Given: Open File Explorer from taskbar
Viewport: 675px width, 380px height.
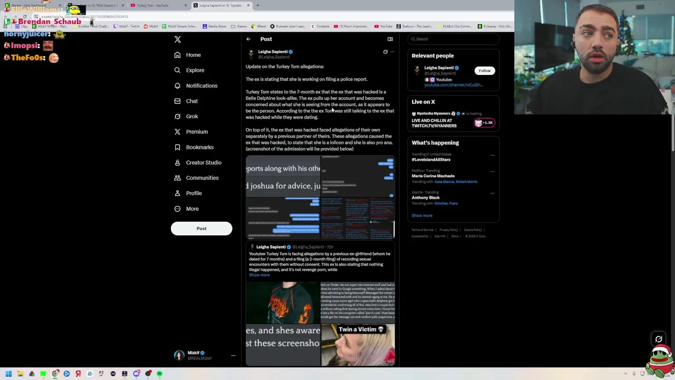Looking at the screenshot, I should [x=20, y=374].
